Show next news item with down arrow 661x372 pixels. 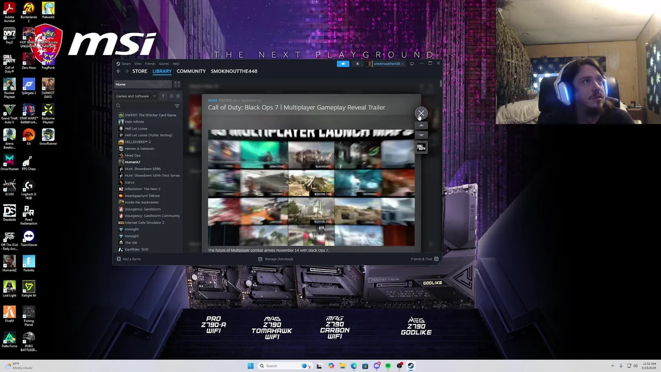[421, 135]
